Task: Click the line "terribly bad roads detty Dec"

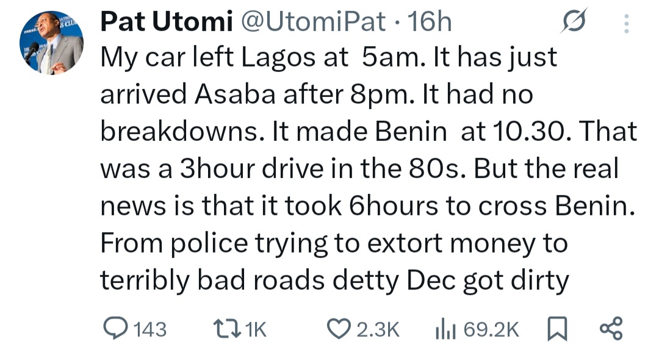Action: tap(334, 279)
